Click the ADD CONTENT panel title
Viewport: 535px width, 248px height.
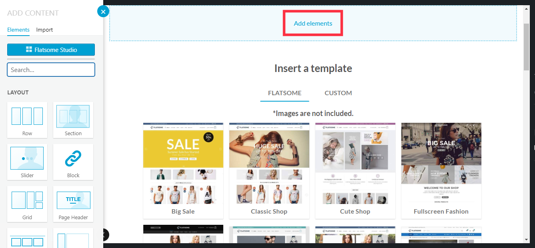(33, 13)
